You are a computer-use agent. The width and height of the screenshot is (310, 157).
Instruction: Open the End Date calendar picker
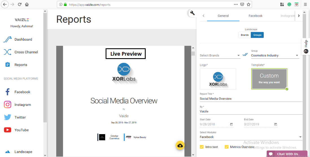[276, 124]
